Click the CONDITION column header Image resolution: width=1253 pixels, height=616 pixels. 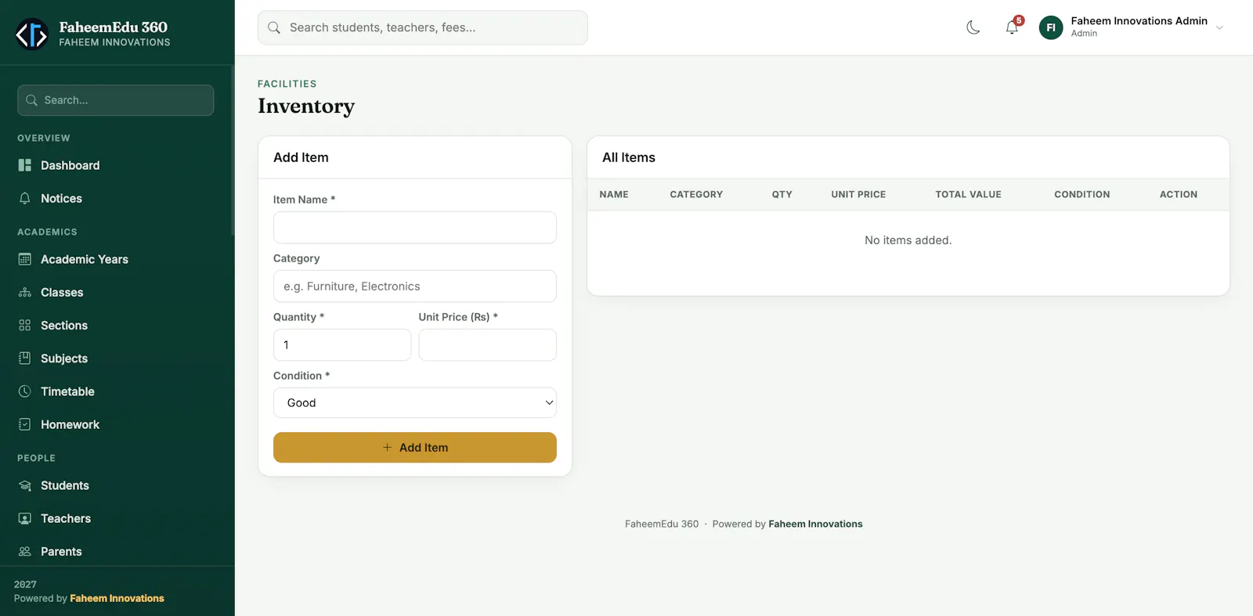[x=1081, y=194]
